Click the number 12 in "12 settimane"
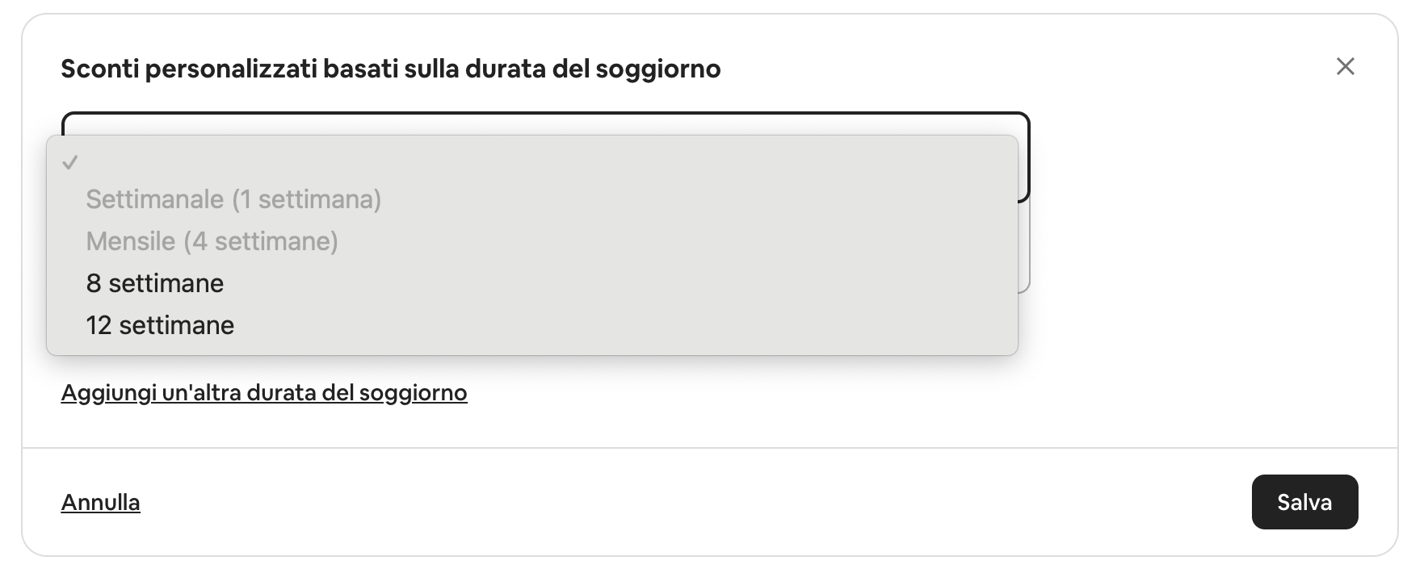 [99, 325]
